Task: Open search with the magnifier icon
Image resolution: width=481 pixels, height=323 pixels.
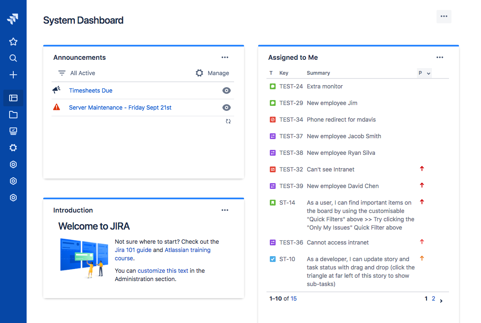Action: coord(13,58)
